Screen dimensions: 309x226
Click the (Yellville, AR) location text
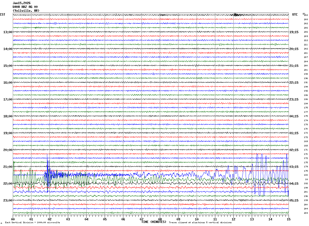[26, 11]
